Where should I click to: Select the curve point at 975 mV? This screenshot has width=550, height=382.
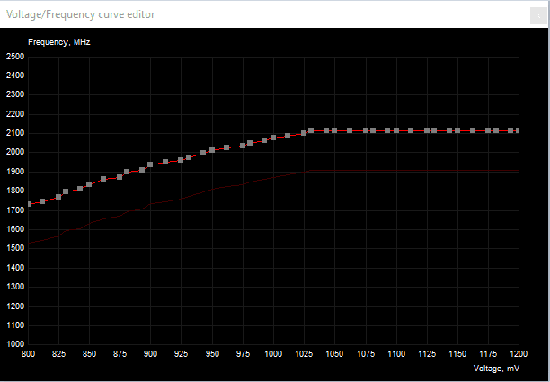243,146
